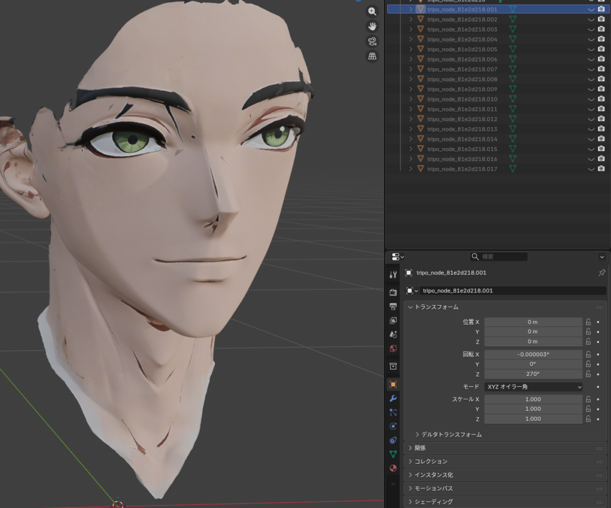
Task: Select tripo_node_81e2d218.017 in outliner
Action: tap(462, 169)
